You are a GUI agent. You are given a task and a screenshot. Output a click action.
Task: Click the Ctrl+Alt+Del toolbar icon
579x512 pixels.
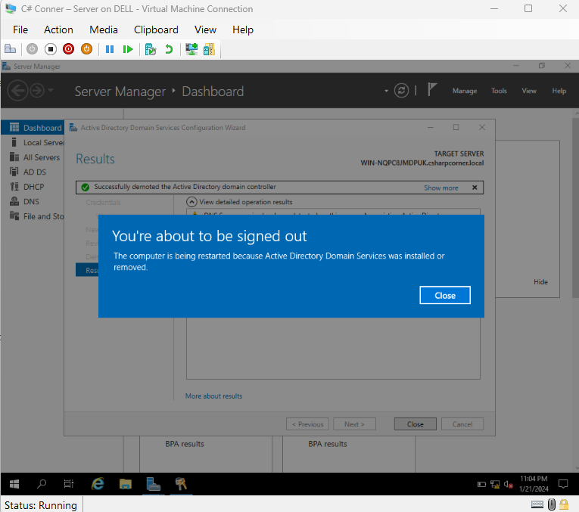click(x=10, y=49)
